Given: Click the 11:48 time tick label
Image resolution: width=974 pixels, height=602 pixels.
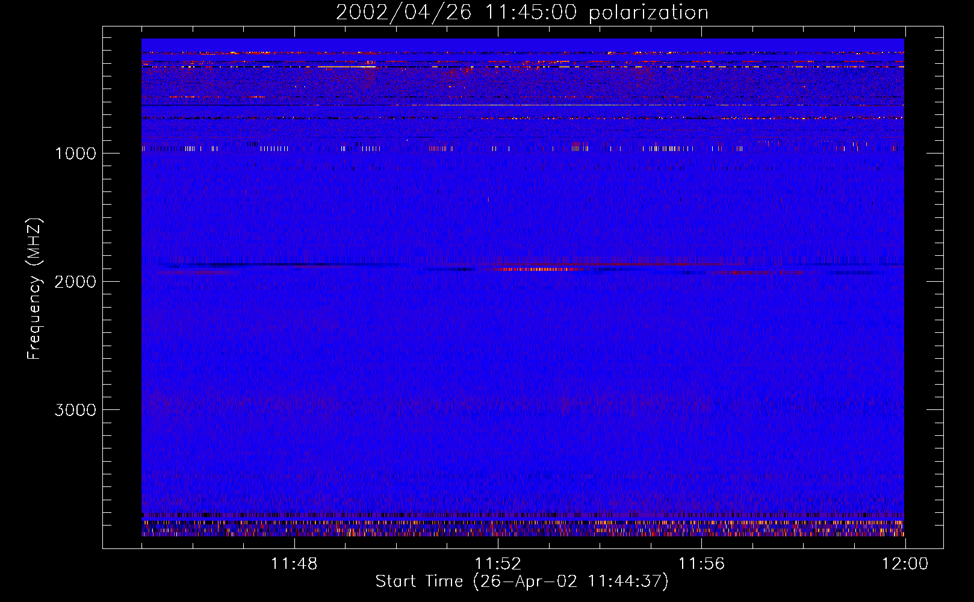Looking at the screenshot, I should 294,564.
